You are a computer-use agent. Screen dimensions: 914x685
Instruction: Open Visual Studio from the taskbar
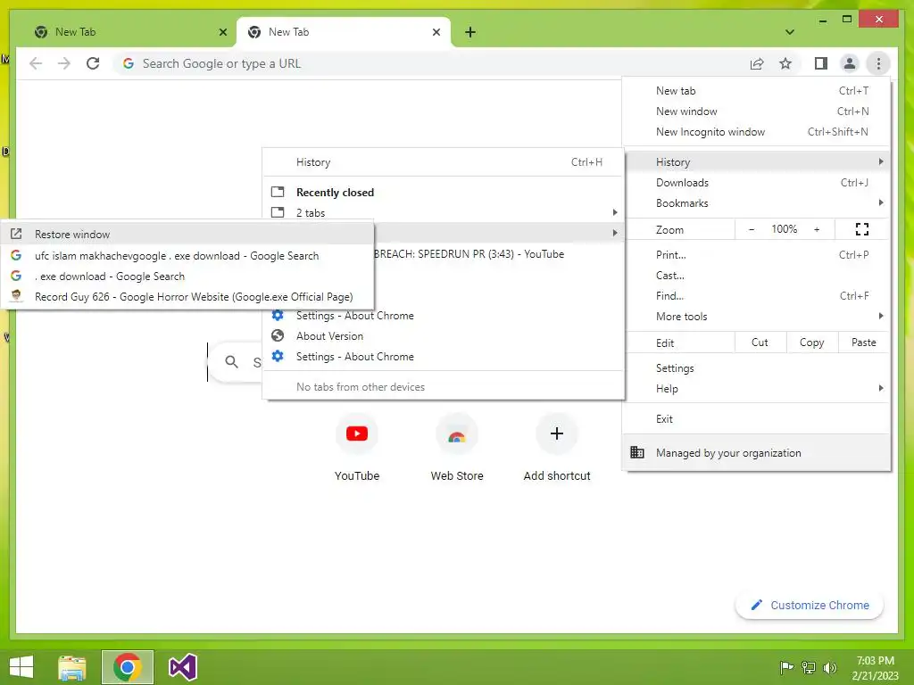182,667
